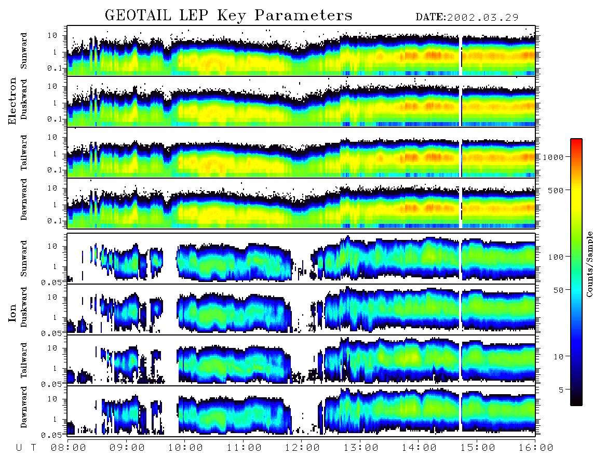Click the 0.1 tick of Electron Dawnward axis
This screenshot has width=593, height=457.
[x=55, y=221]
